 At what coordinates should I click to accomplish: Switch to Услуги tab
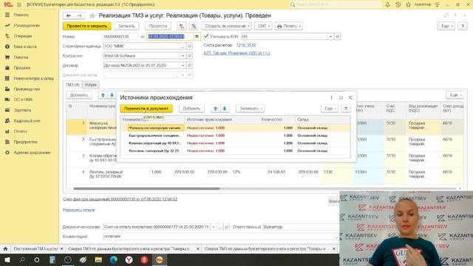point(90,85)
